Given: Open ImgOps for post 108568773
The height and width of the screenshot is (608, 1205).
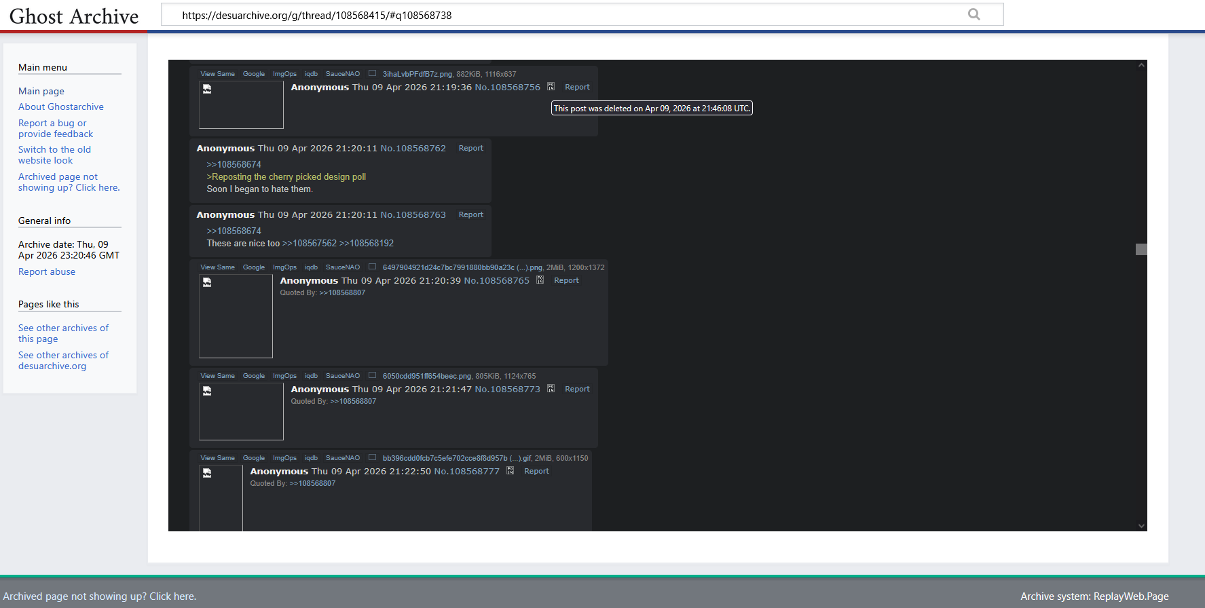Looking at the screenshot, I should click(x=284, y=376).
